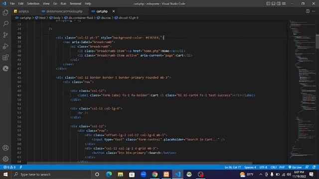Click the vertical editor scrollbar
Screen dimensions: 319x179
pos(317,42)
